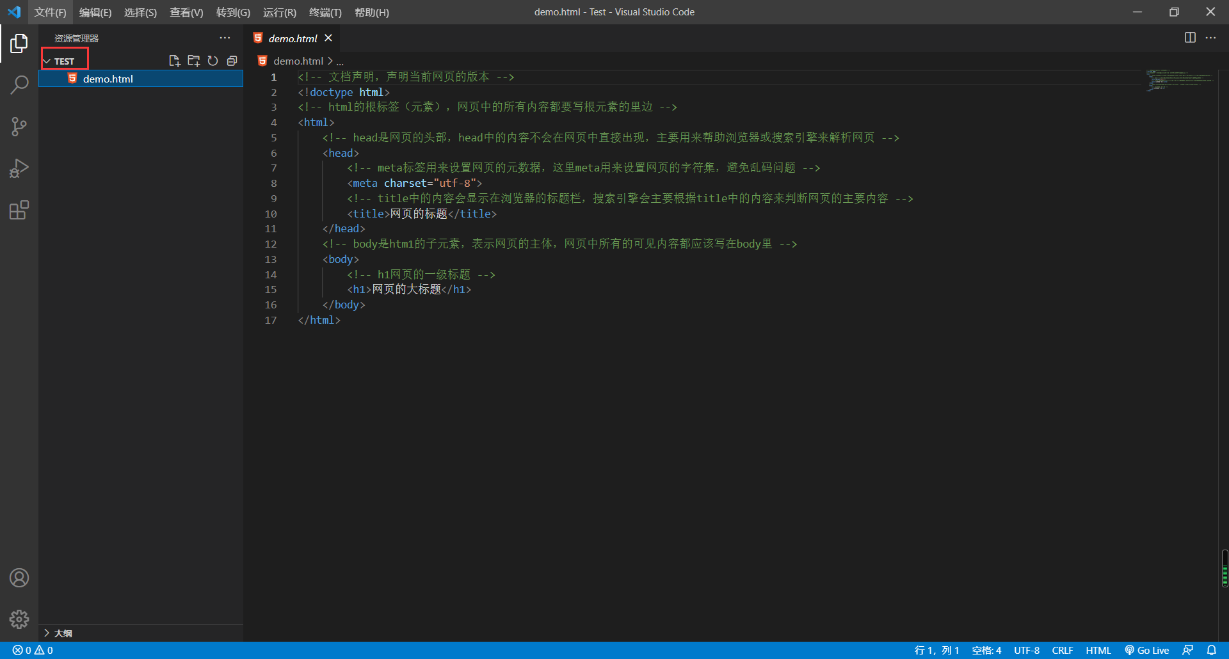
Task: Click the opening body tag
Action: pyautogui.click(x=341, y=259)
